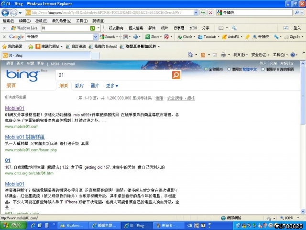This screenshot has width=306, height=230.
Task: Open the 編輯(E) menu
Action: tap(24, 21)
